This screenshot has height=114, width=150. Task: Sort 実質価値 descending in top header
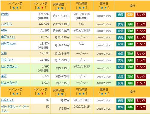62,8
